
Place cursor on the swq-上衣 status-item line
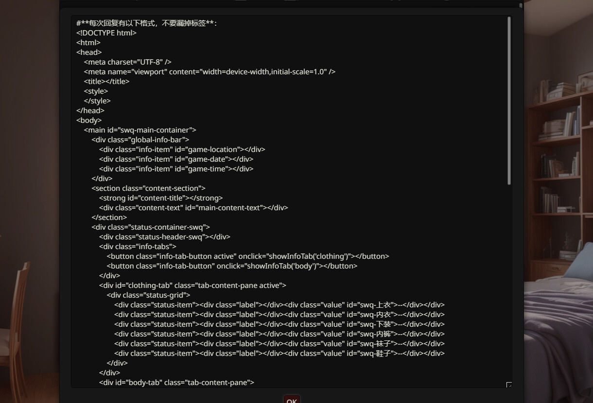pyautogui.click(x=279, y=305)
